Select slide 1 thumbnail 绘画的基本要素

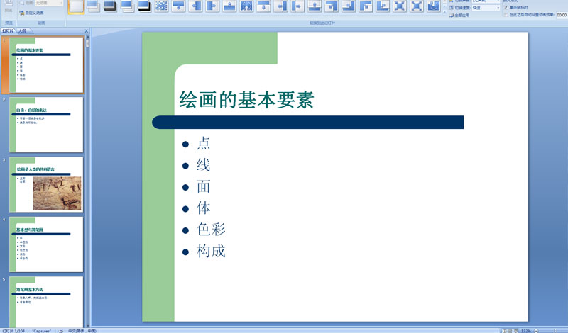coord(46,64)
